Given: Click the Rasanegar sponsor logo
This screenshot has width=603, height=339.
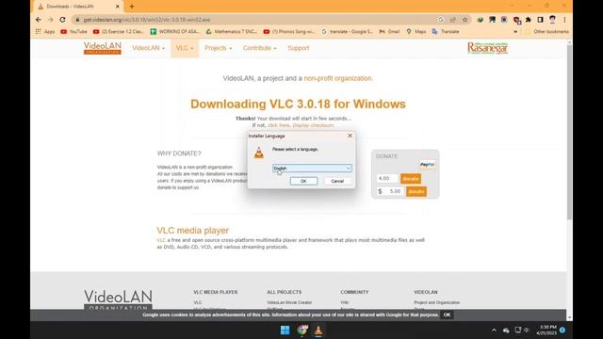Looking at the screenshot, I should 487,48.
